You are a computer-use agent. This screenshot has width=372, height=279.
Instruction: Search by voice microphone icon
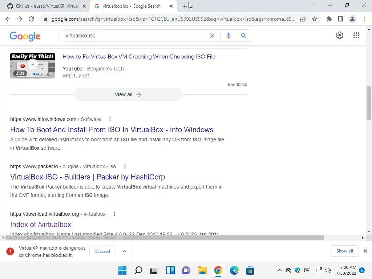pyautogui.click(x=228, y=36)
